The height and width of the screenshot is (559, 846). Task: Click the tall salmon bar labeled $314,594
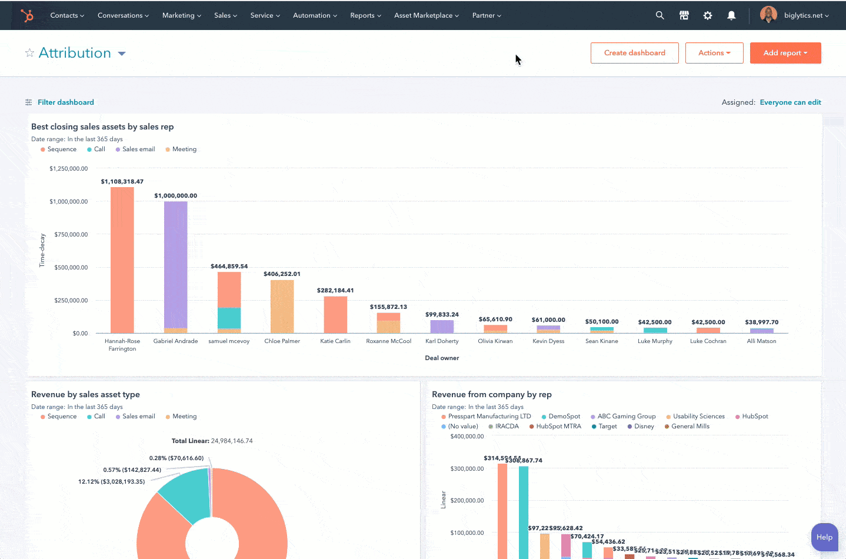click(502, 511)
